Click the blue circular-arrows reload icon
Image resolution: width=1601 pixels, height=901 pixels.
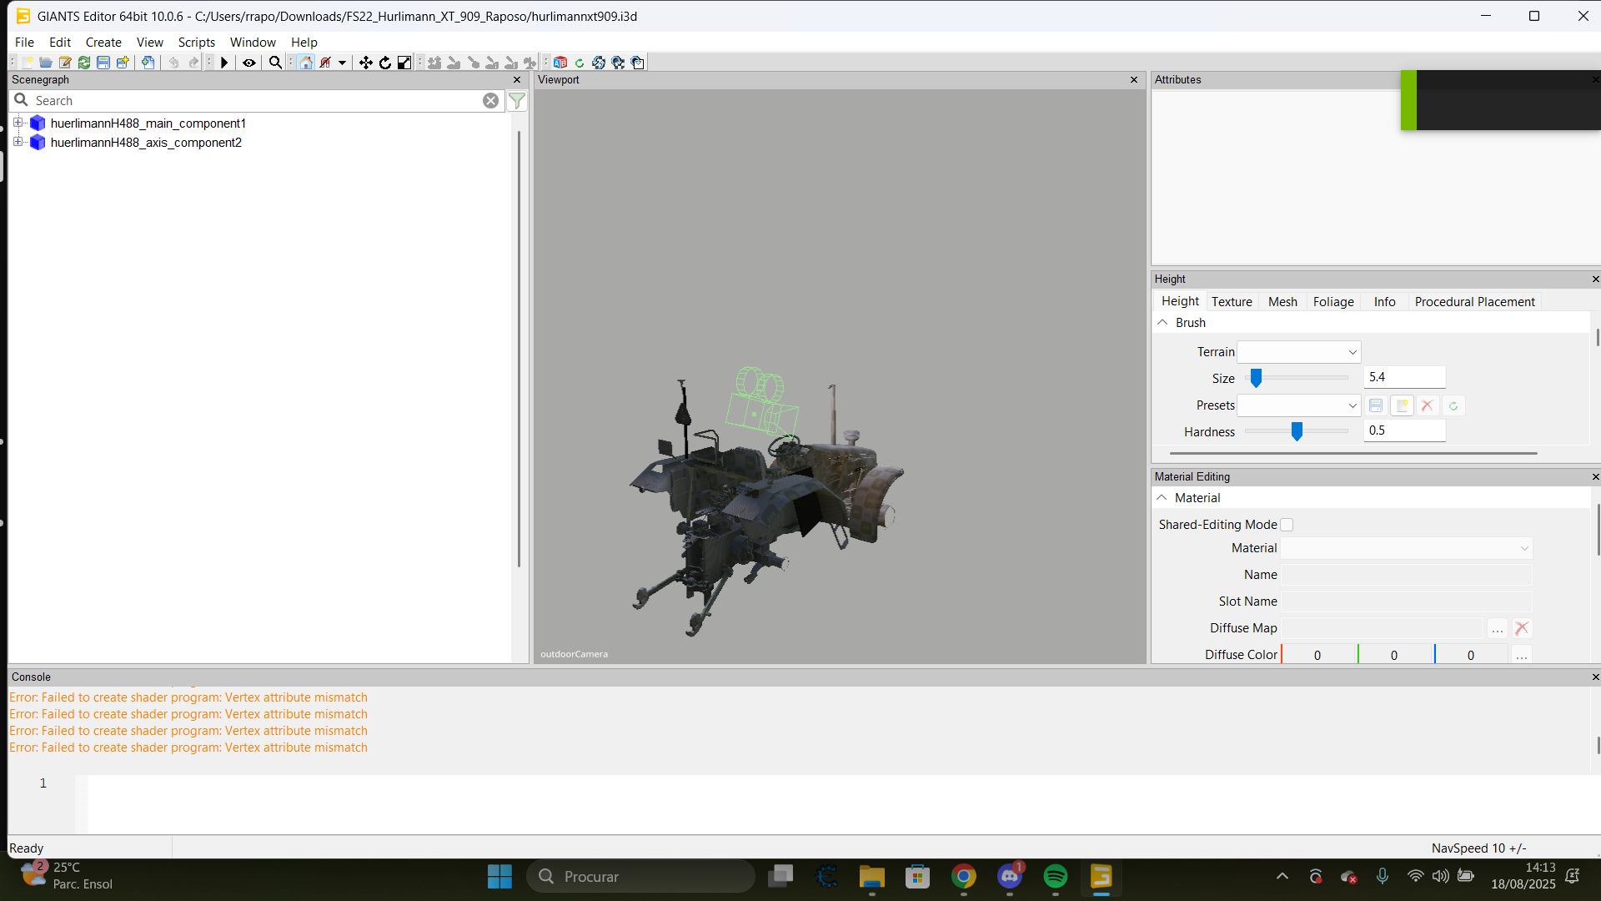(x=599, y=63)
